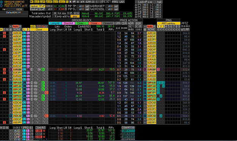The image size is (237, 141).
Task: Click max orders per symbol field
Action: (x=55, y=16)
